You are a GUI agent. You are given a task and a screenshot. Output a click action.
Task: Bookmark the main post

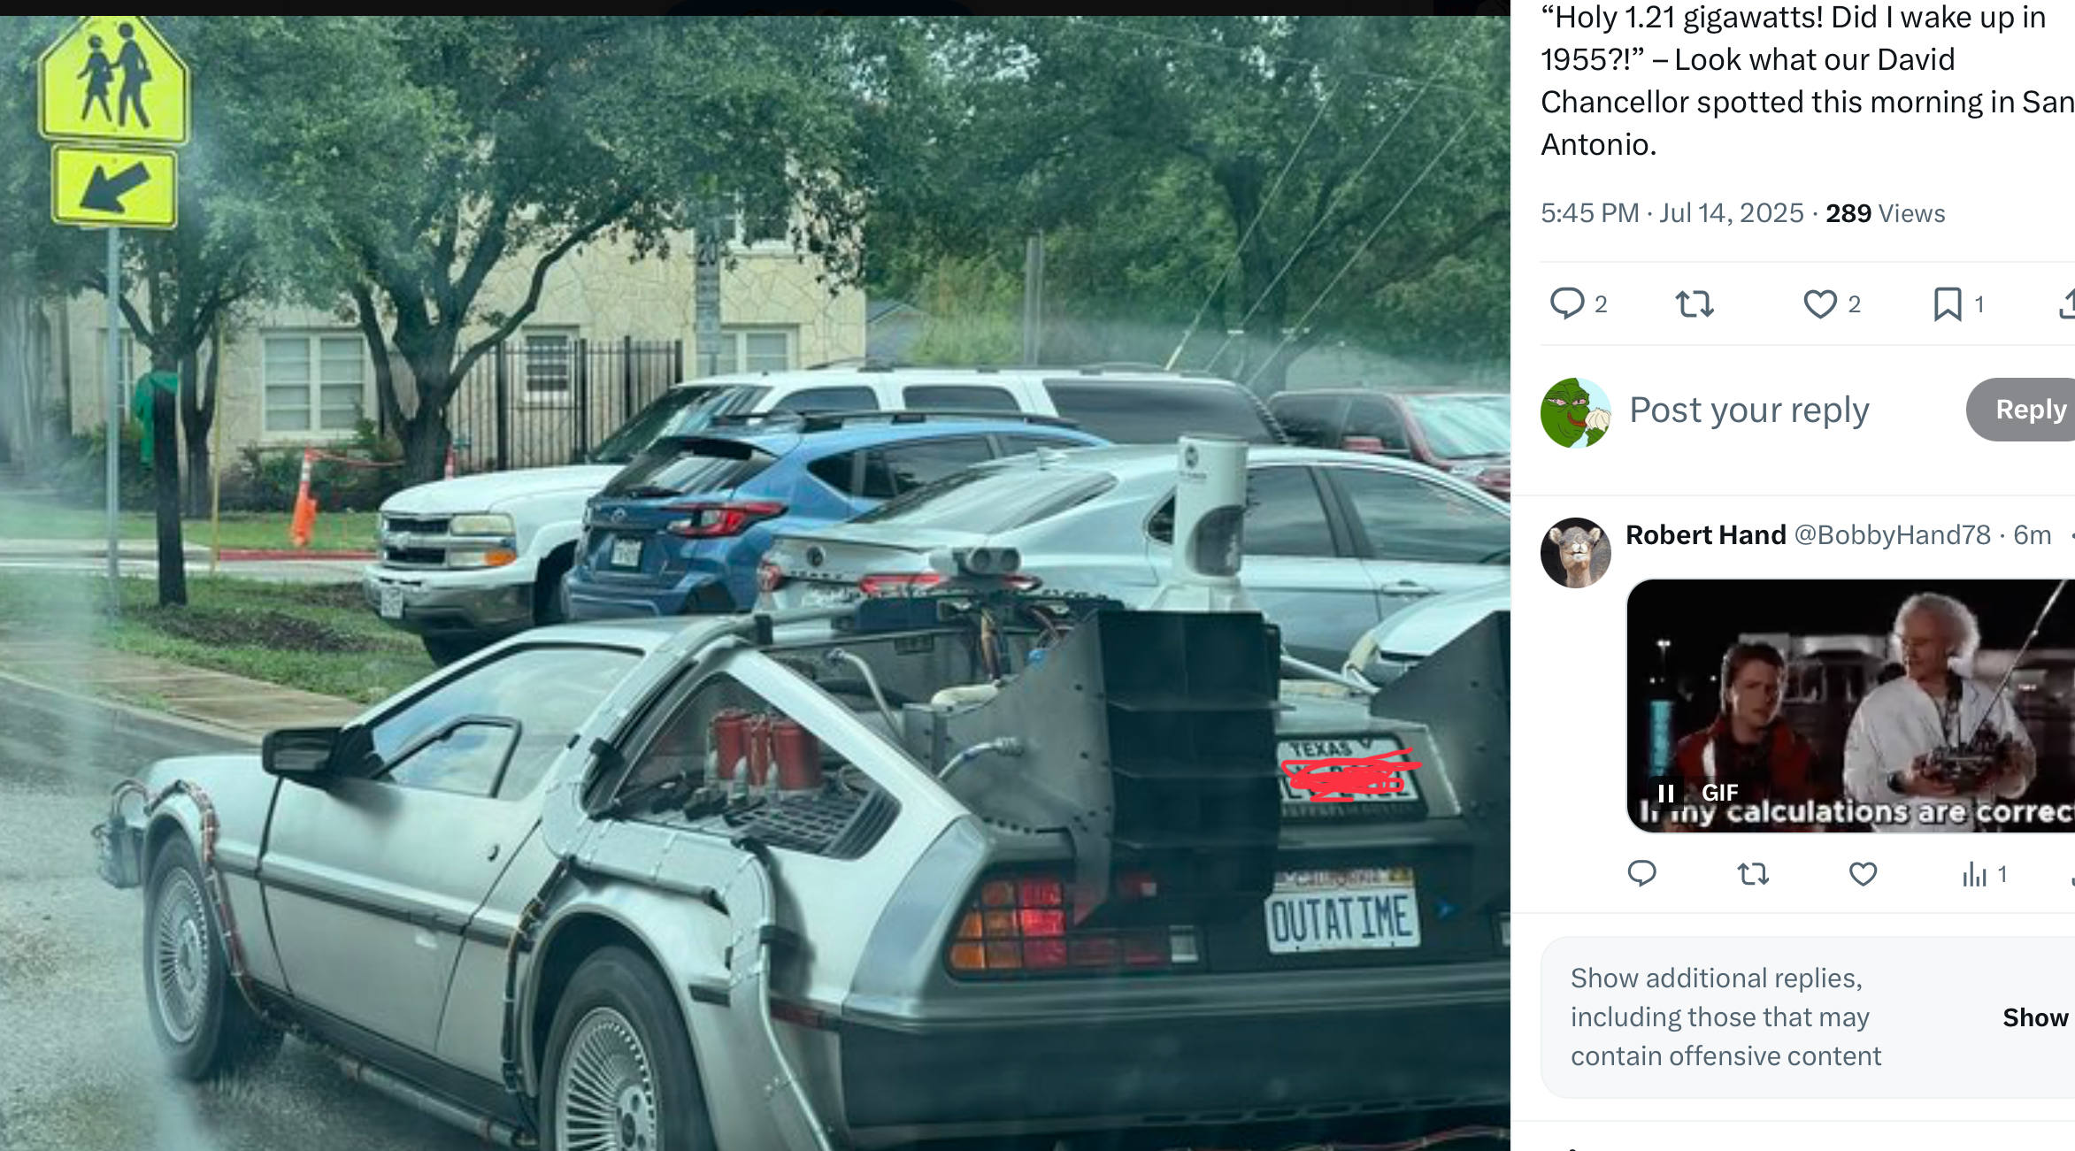pos(1947,304)
